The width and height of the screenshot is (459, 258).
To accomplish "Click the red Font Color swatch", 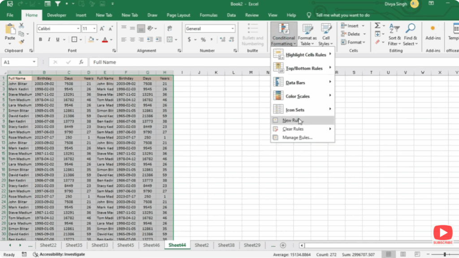I will coord(105,41).
